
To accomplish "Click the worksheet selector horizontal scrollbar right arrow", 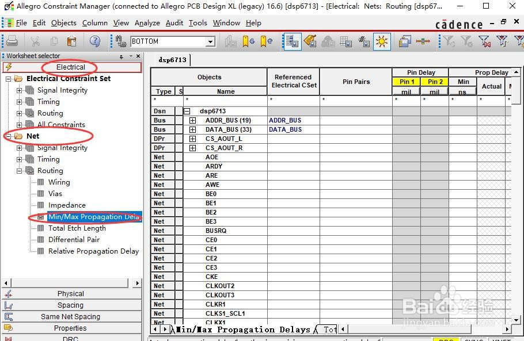I will click(x=137, y=283).
